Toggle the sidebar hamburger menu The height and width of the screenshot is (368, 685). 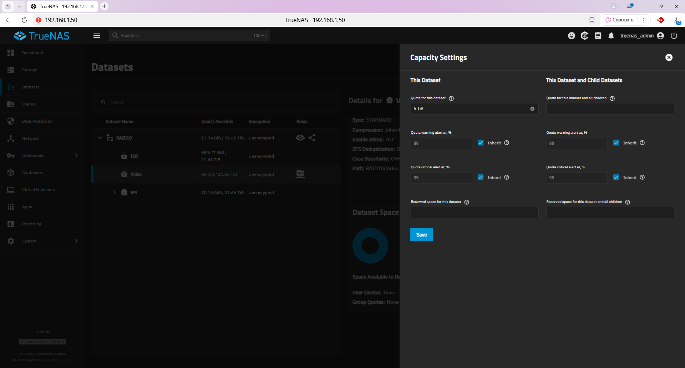click(x=97, y=36)
